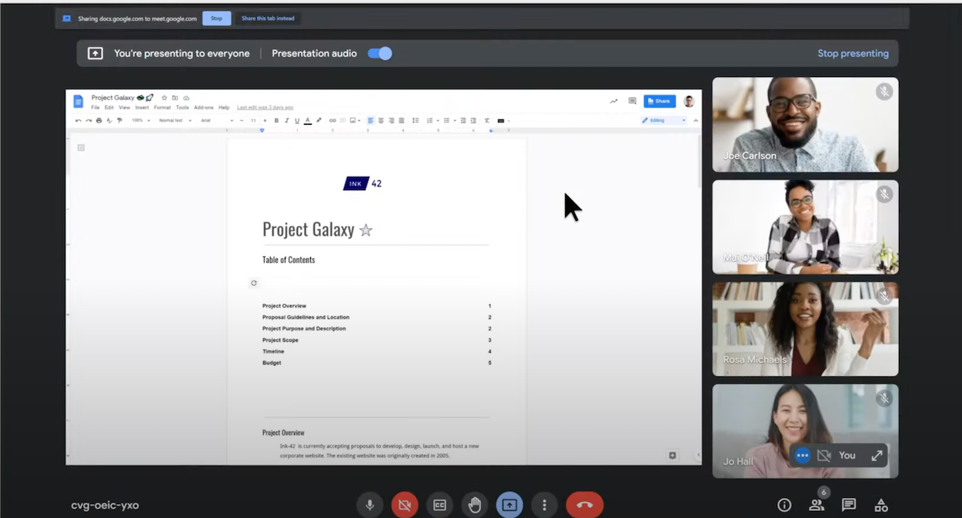This screenshot has height=518, width=962.
Task: Click the Undo icon in the Docs toolbar
Action: (77, 121)
